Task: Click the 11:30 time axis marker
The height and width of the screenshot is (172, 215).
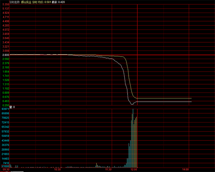Action: pyautogui.click(x=108, y=170)
